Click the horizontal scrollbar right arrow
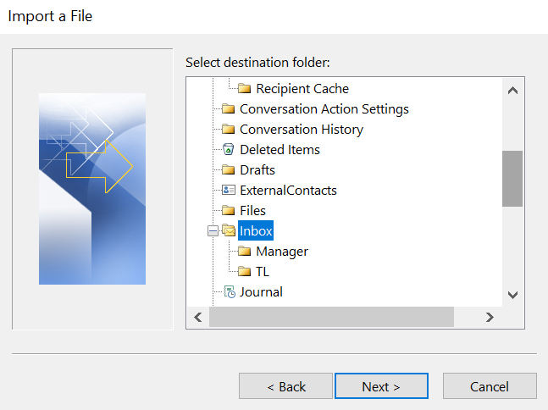 click(489, 317)
